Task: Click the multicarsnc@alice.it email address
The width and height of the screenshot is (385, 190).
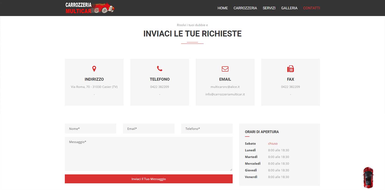Action: click(x=225, y=87)
